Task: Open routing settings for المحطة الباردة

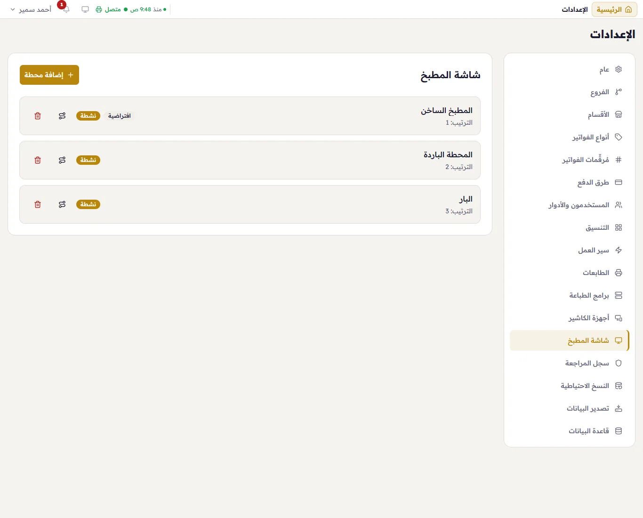Action: 62,160
